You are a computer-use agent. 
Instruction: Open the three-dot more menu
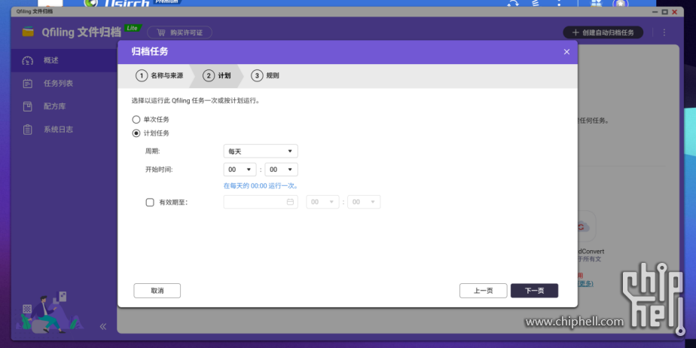(664, 32)
